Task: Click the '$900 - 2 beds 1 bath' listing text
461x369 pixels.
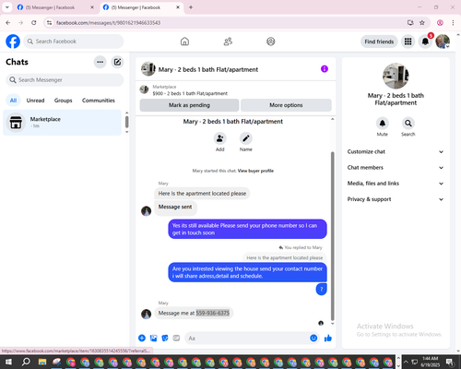Action: 190,93
